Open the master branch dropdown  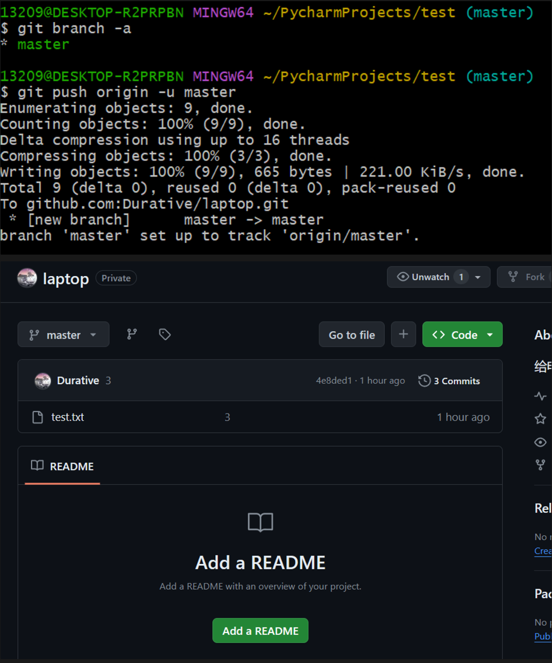point(64,335)
